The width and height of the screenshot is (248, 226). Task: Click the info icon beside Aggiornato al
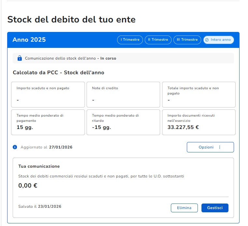point(15,147)
